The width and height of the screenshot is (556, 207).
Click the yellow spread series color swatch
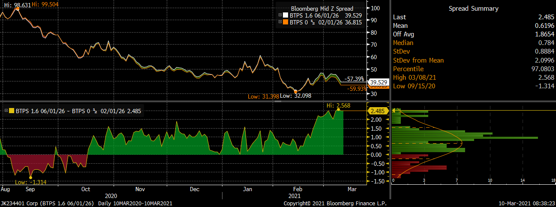point(12,111)
